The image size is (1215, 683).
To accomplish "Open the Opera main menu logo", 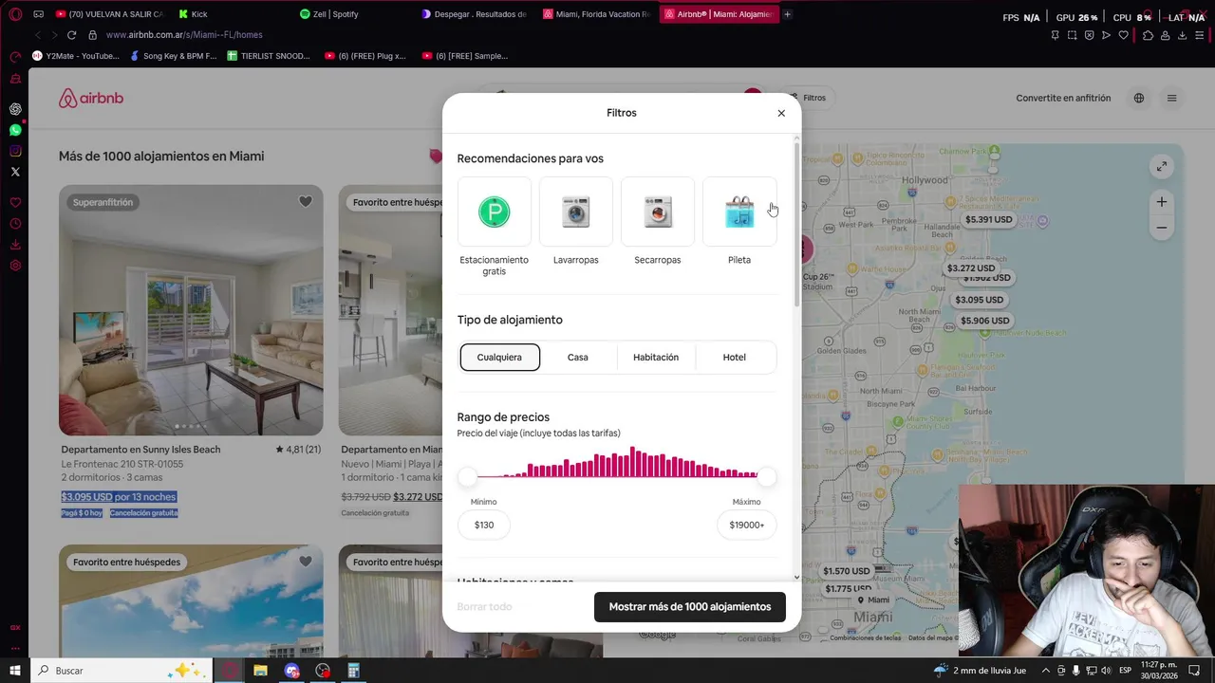I will pos(15,14).
